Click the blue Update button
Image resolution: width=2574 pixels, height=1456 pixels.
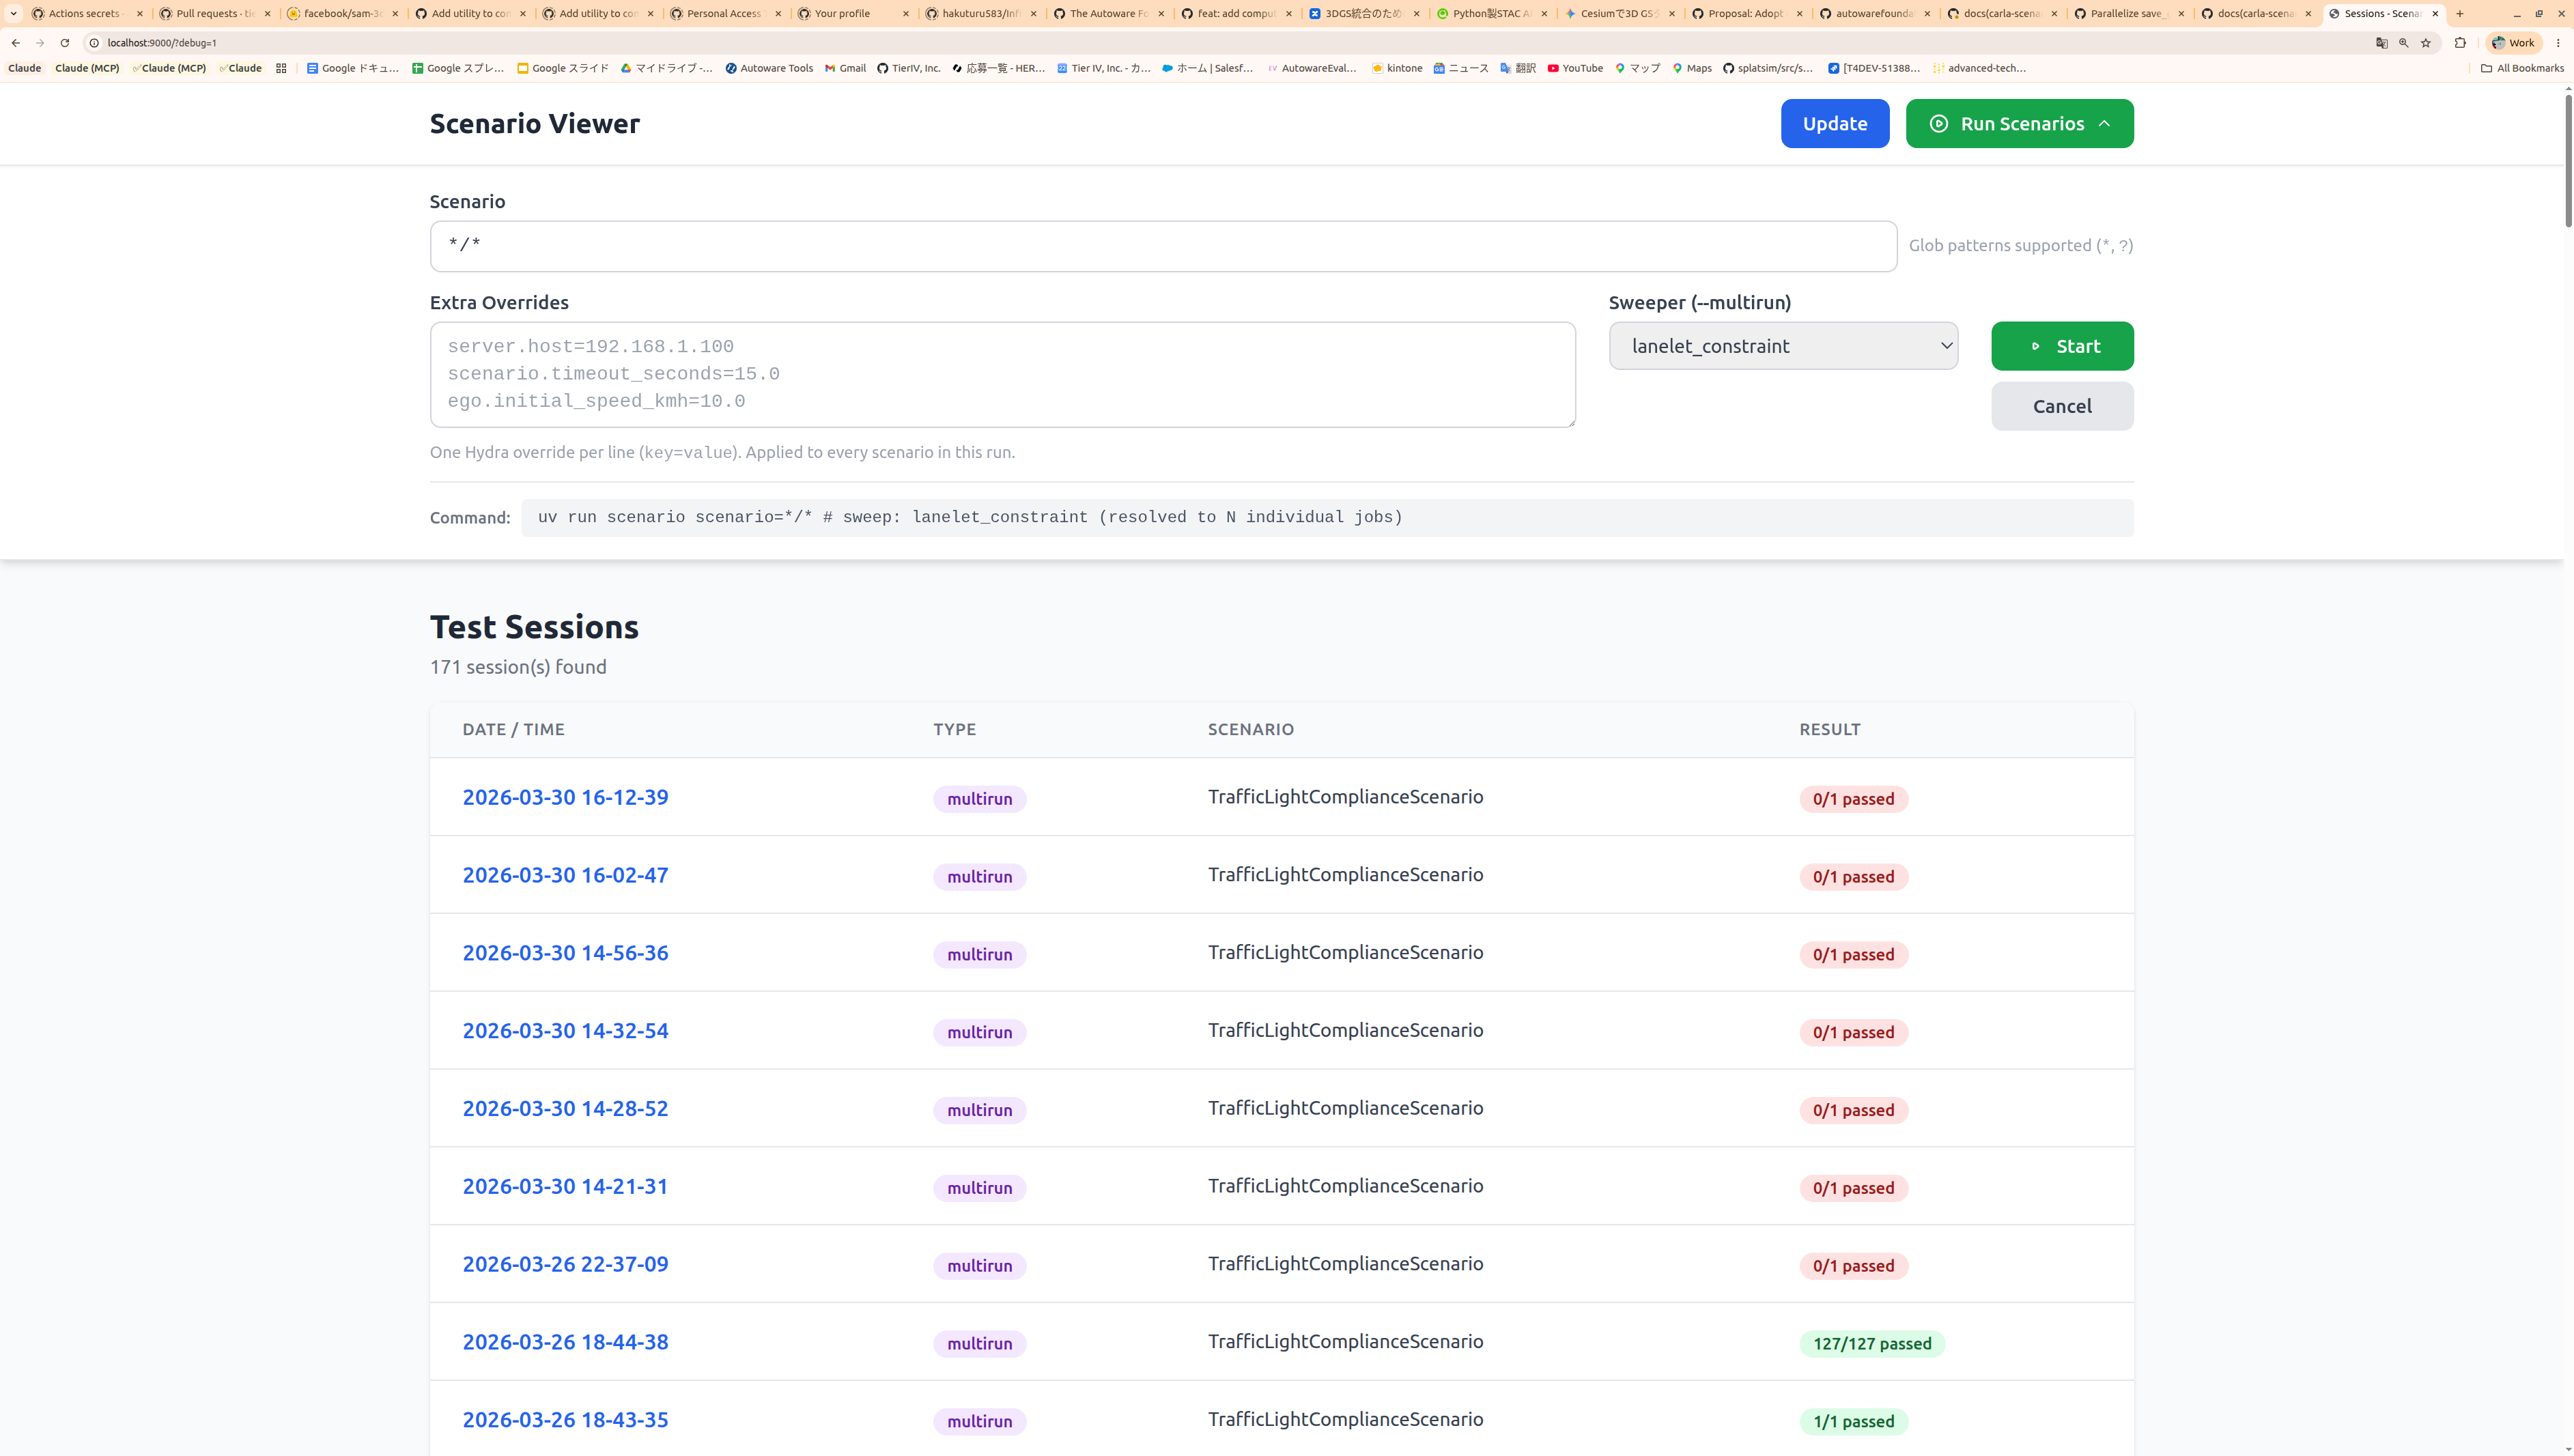tap(1834, 123)
